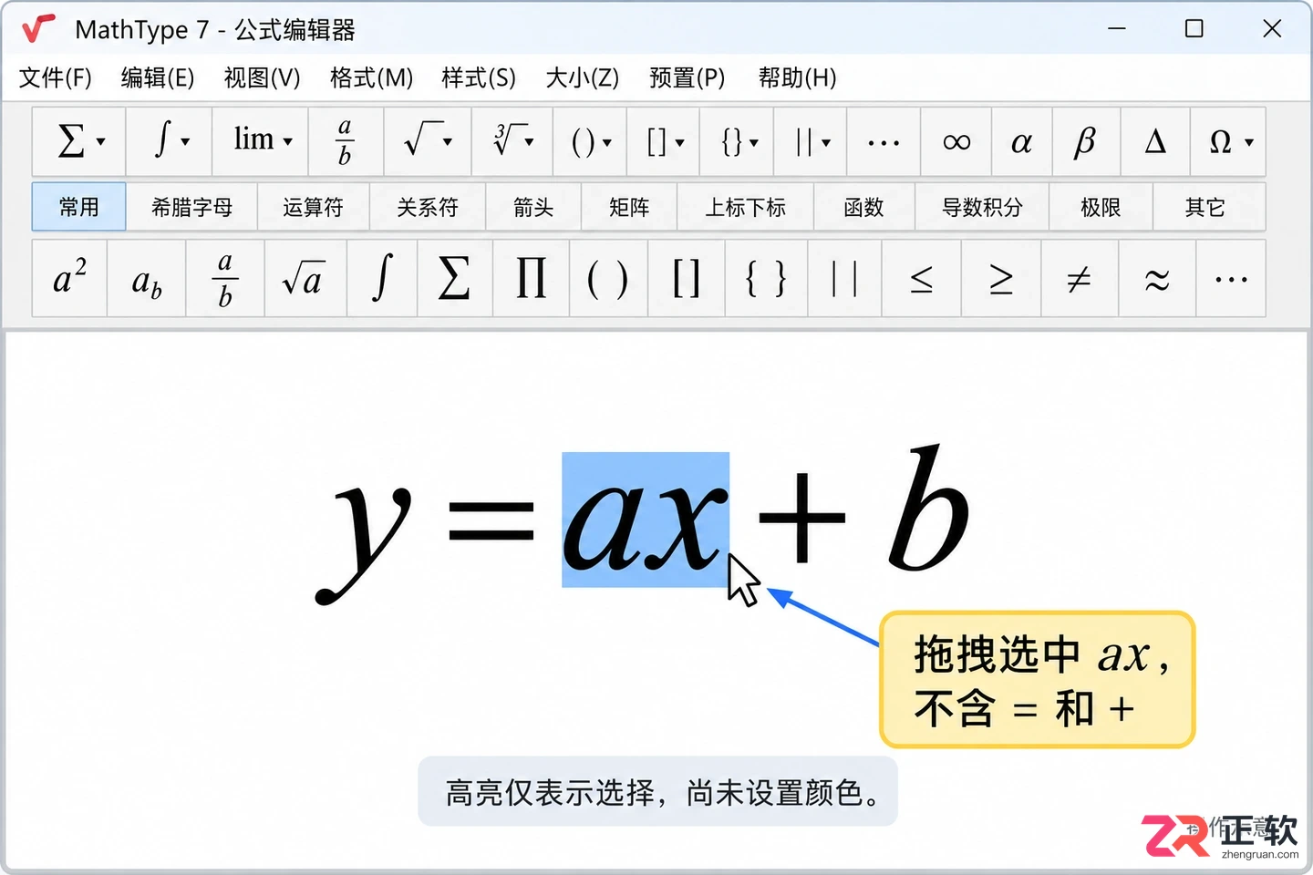Switch to the 矩阵 tab
Screen dimensions: 1313x875
[629, 207]
